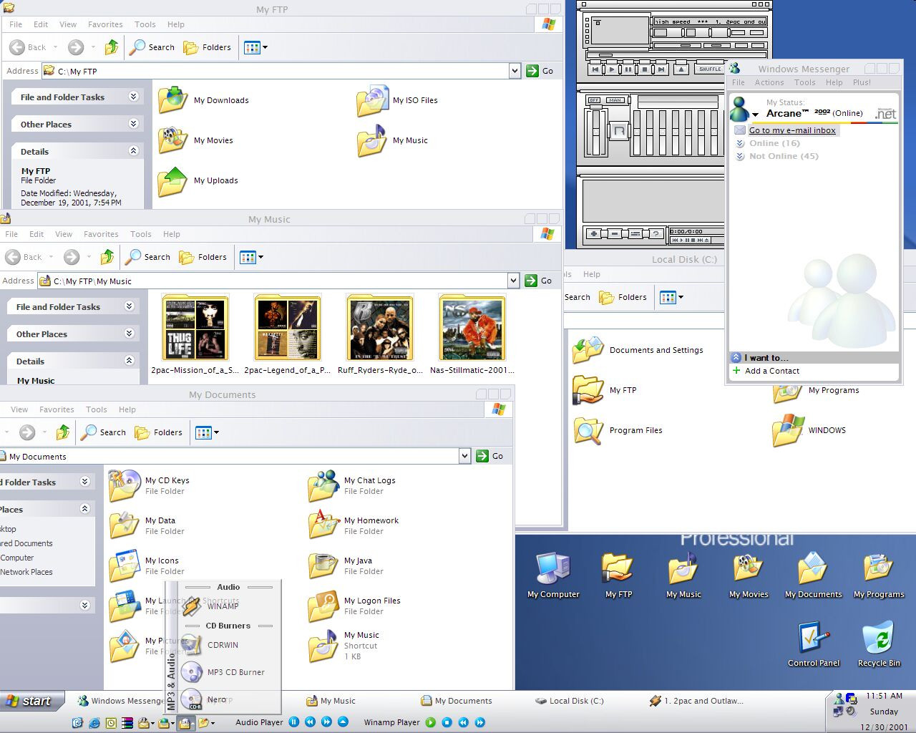
Task: Toggle the equalizer OFF button in Winamp
Action: [594, 100]
